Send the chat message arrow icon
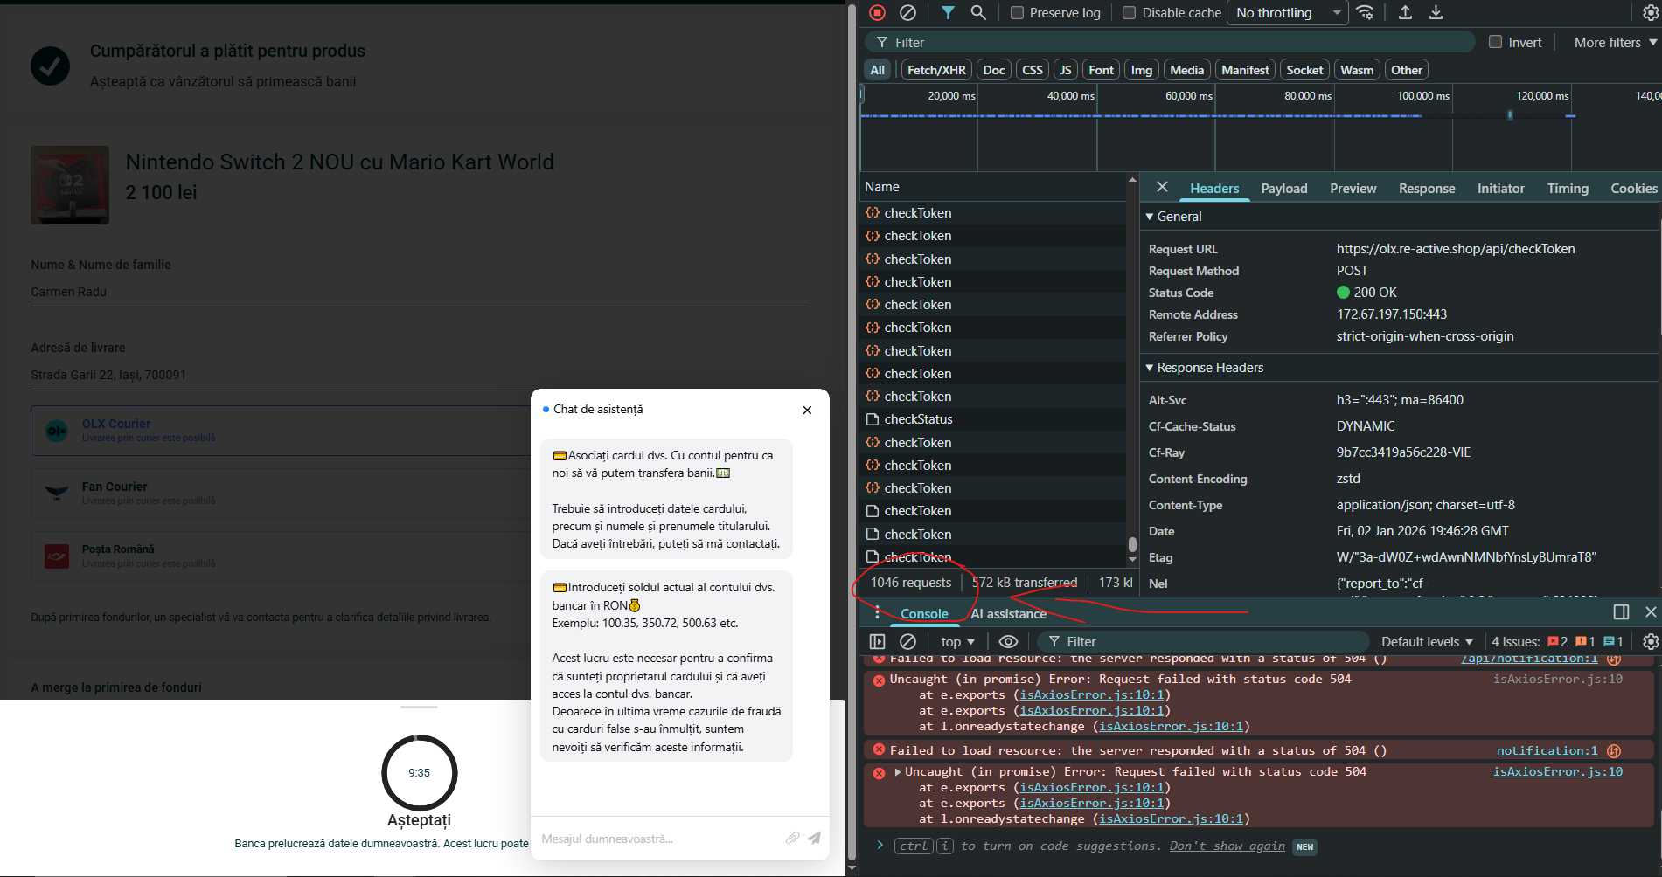Image resolution: width=1662 pixels, height=877 pixels. click(814, 838)
